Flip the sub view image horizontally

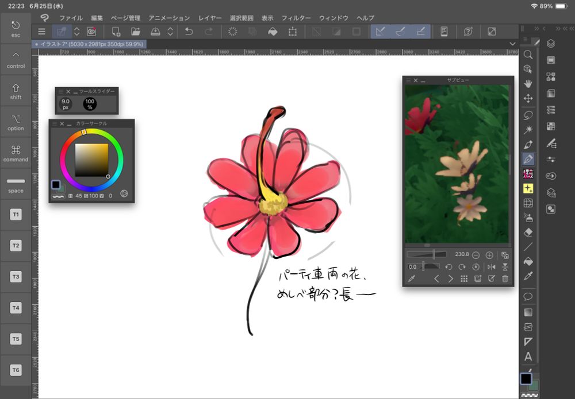(x=491, y=267)
